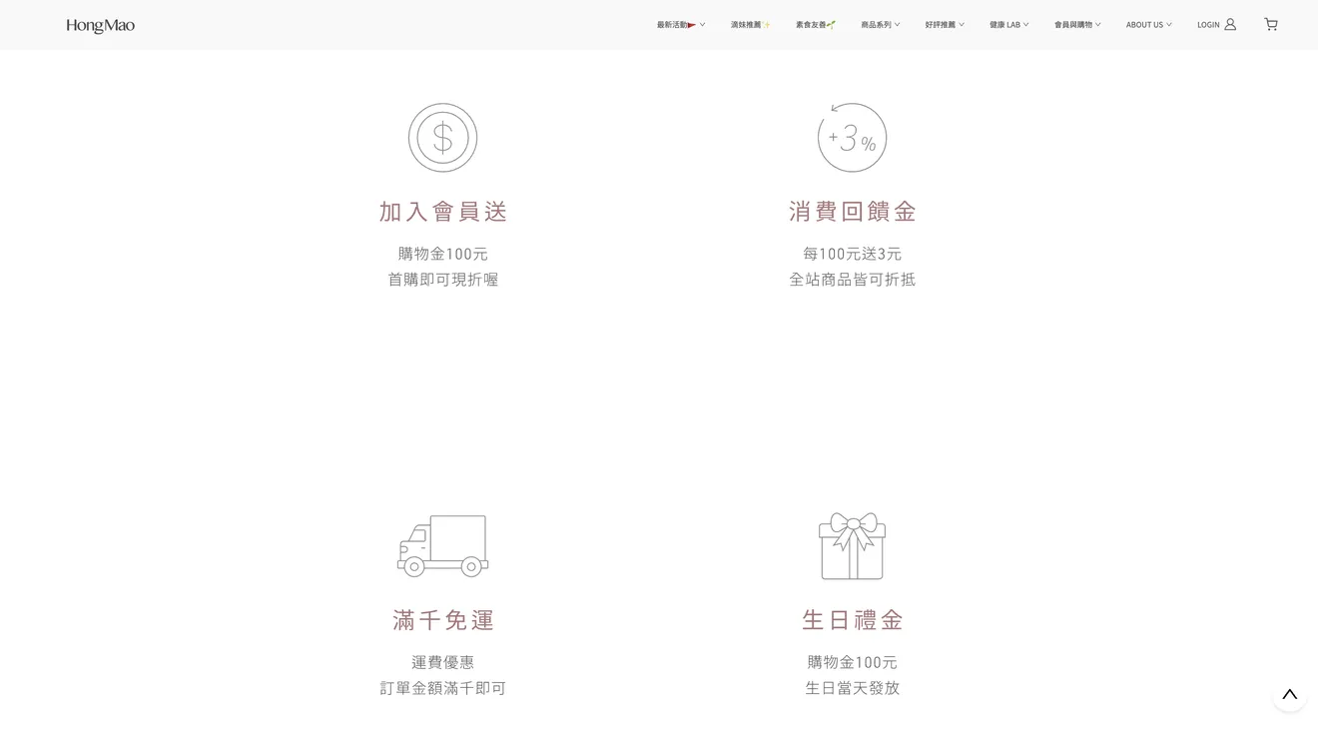Go to HongMao homepage logo

pyautogui.click(x=100, y=25)
